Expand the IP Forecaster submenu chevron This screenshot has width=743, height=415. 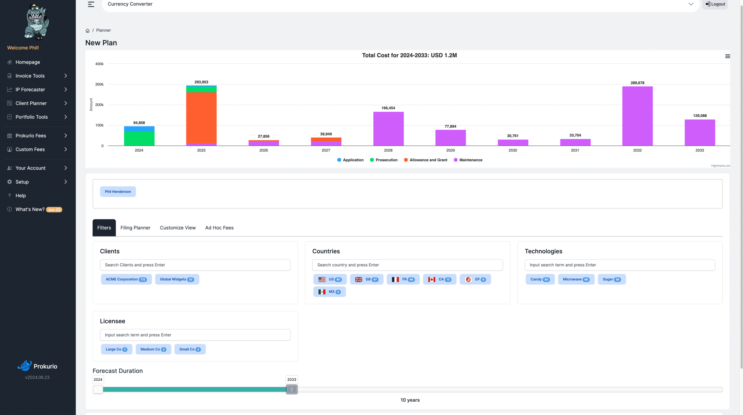(x=66, y=89)
